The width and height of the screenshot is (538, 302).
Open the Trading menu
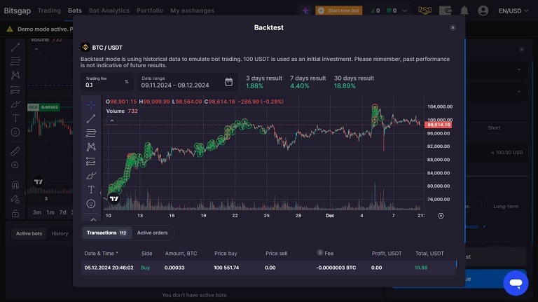tap(49, 11)
